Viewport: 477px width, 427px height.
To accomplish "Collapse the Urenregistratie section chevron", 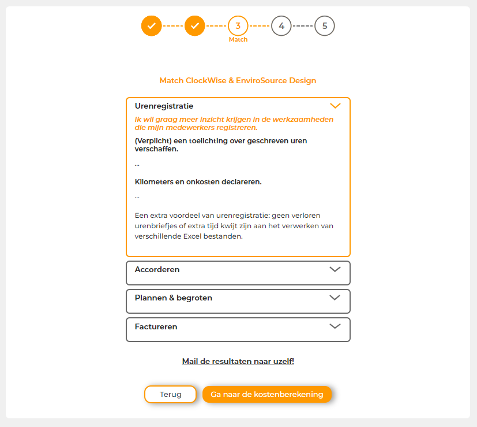I will coord(335,106).
